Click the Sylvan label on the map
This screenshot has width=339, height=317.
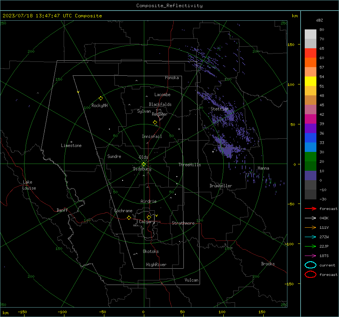point(144,112)
